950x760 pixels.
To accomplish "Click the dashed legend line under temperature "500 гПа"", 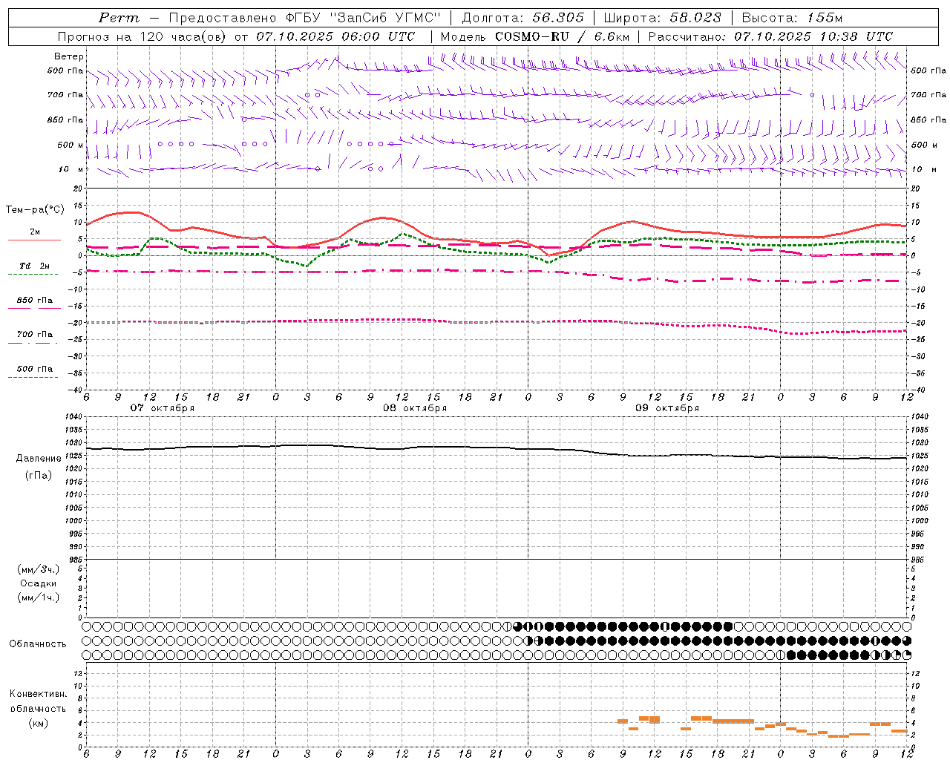I will tap(33, 377).
